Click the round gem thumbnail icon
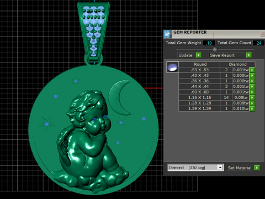The height and width of the screenshot is (199, 265). coord(172,67)
